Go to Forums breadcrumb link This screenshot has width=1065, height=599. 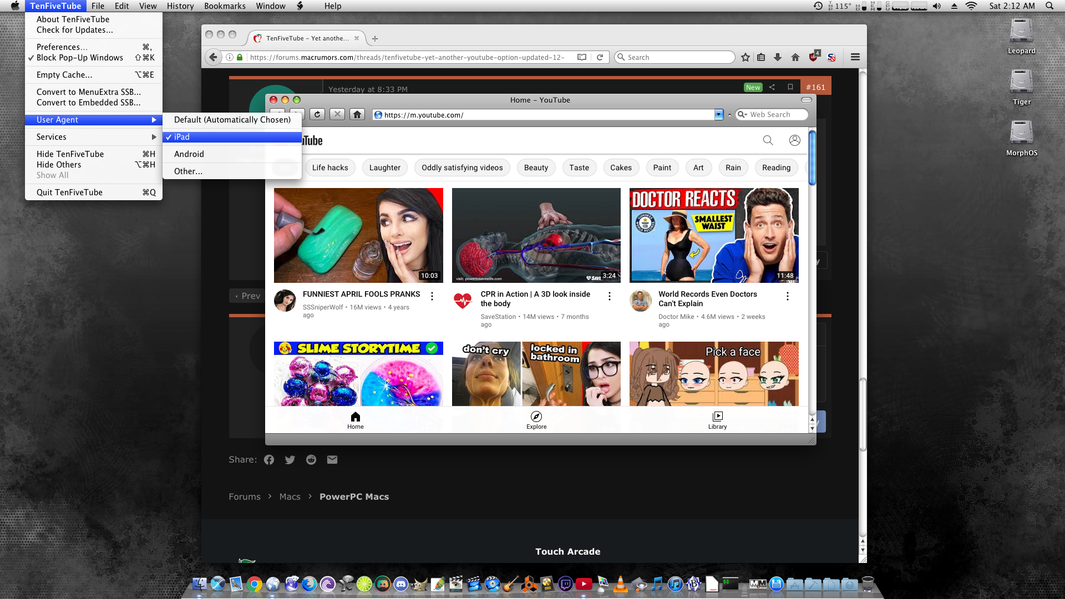tap(245, 497)
